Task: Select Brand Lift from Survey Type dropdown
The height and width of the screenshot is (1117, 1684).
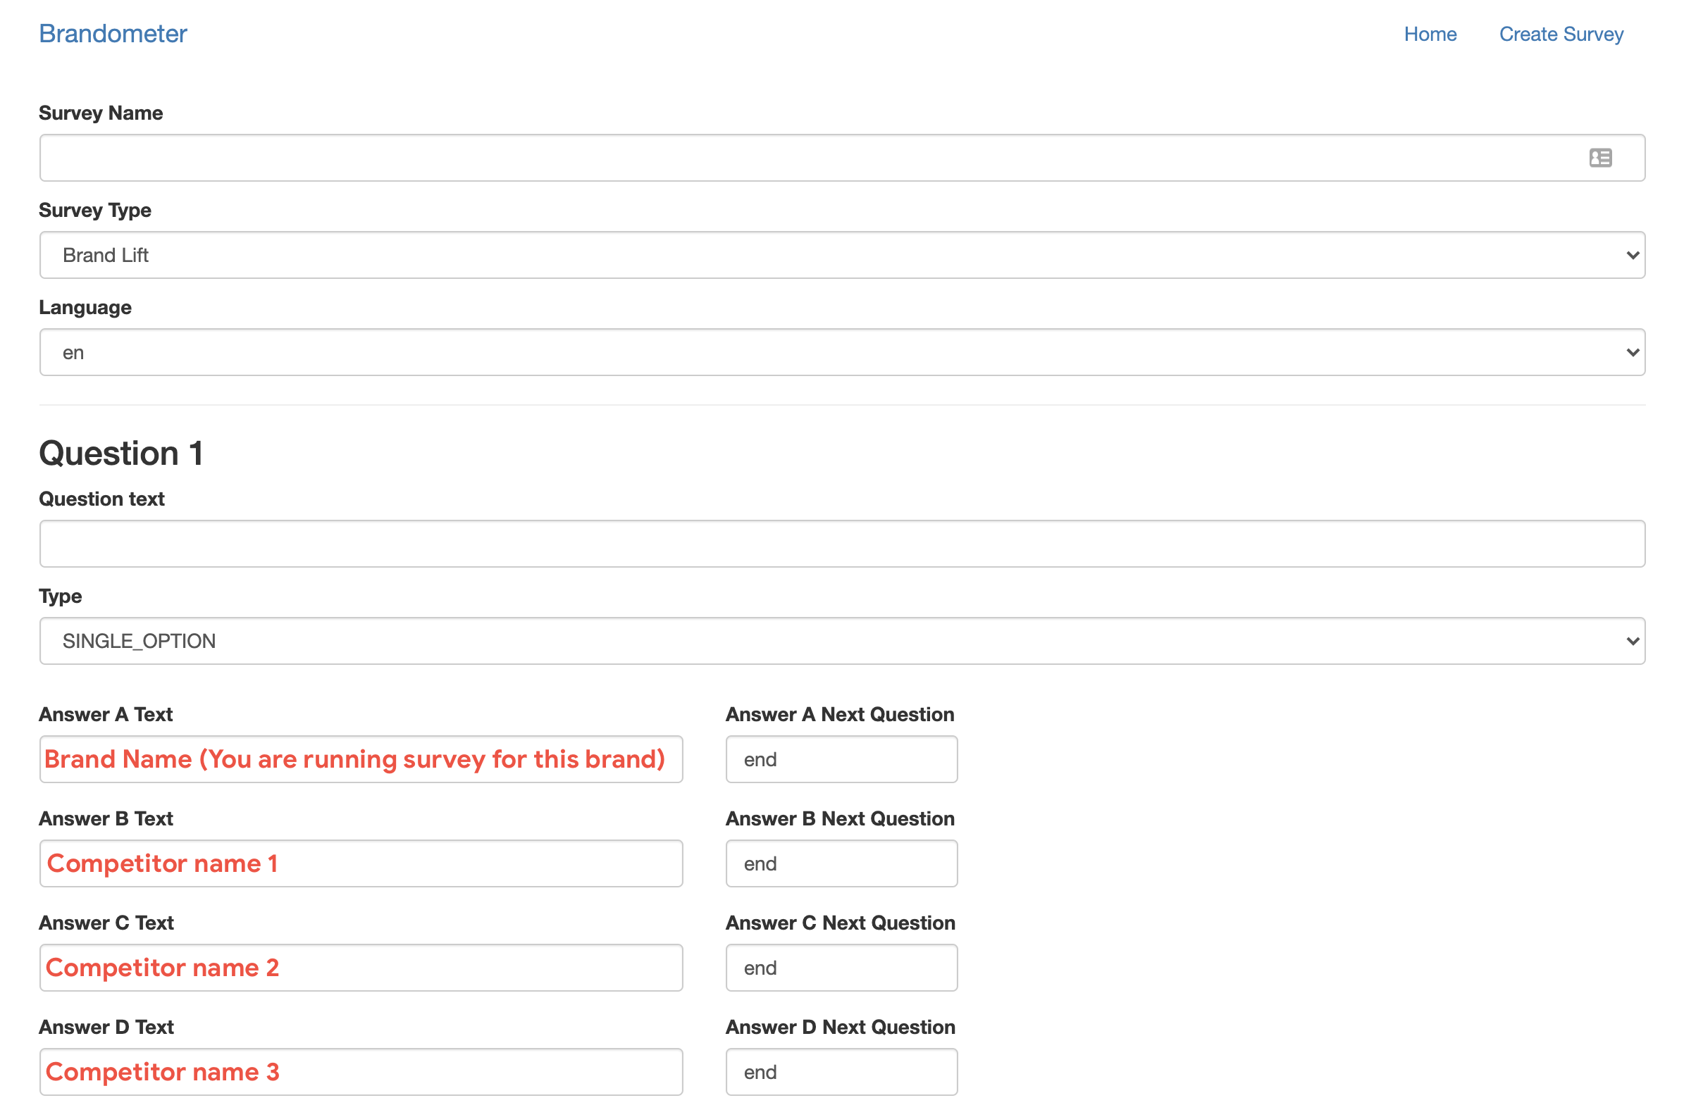Action: pyautogui.click(x=843, y=254)
